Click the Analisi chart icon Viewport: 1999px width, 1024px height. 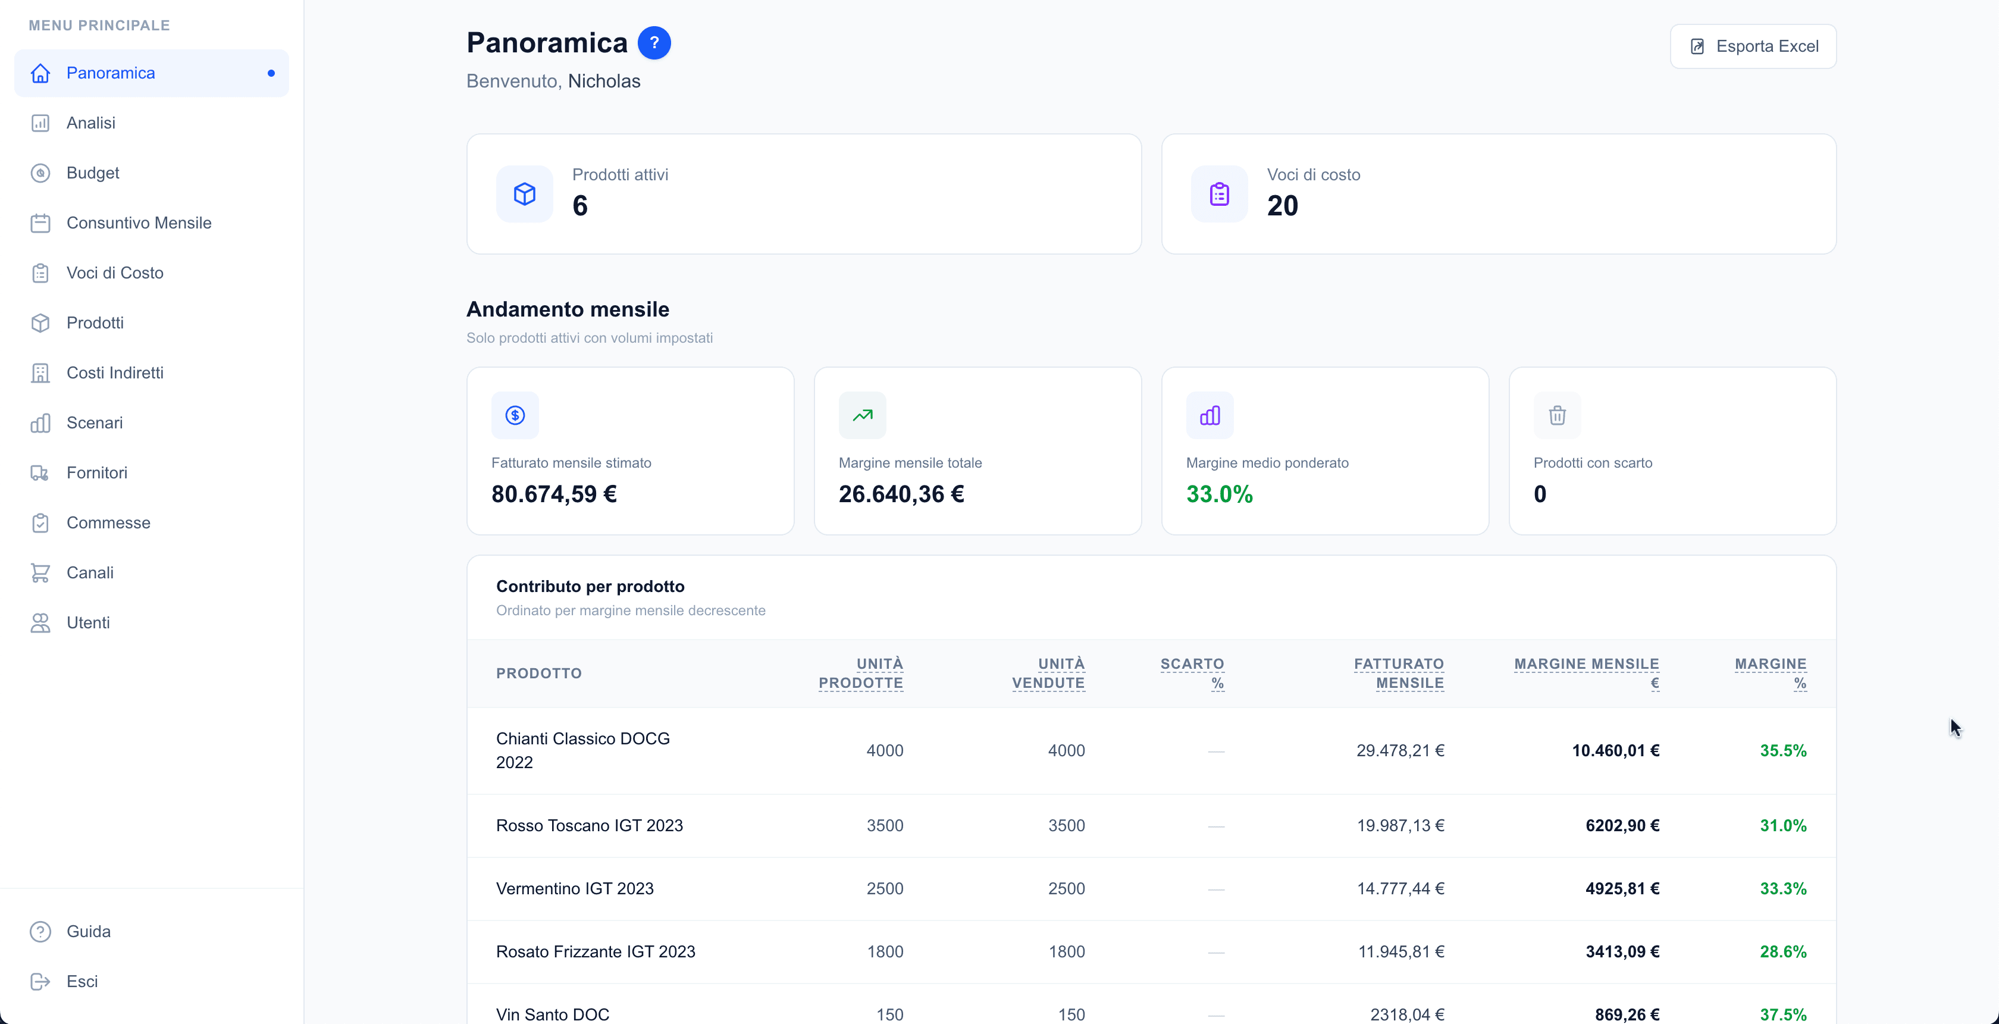coord(40,123)
